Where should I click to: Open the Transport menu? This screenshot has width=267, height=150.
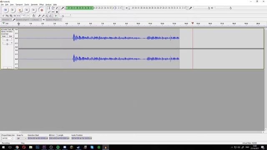click(19, 5)
